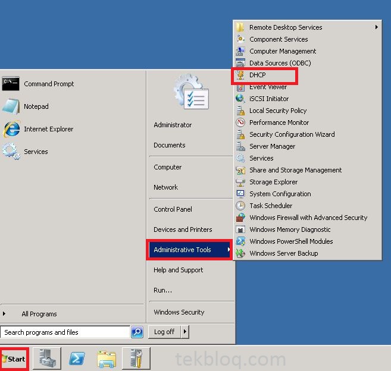Open Windows Explorer from the taskbar
Viewport: 391px width, 371px height.
tap(107, 359)
